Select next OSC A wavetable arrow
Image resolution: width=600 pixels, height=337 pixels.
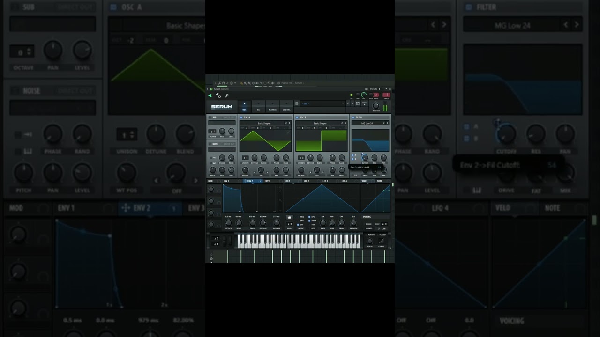(290, 123)
